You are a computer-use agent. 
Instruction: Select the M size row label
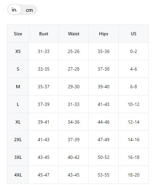(18, 87)
